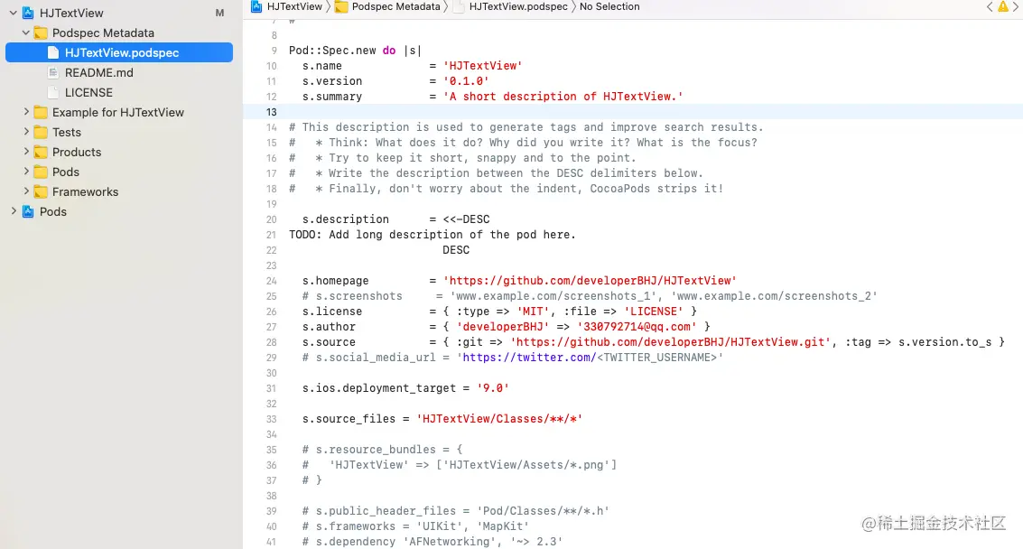Click the HJTextView project icon in jump bar
This screenshot has width=1023, height=549.
[256, 6]
